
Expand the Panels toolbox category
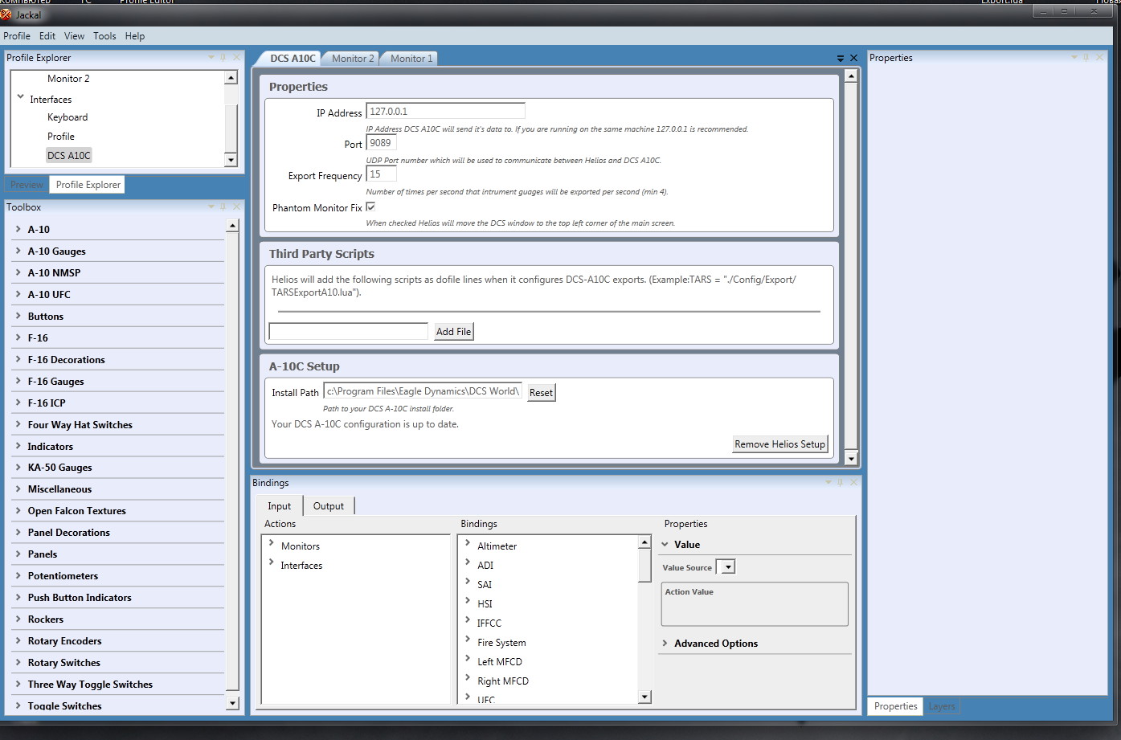(x=18, y=554)
